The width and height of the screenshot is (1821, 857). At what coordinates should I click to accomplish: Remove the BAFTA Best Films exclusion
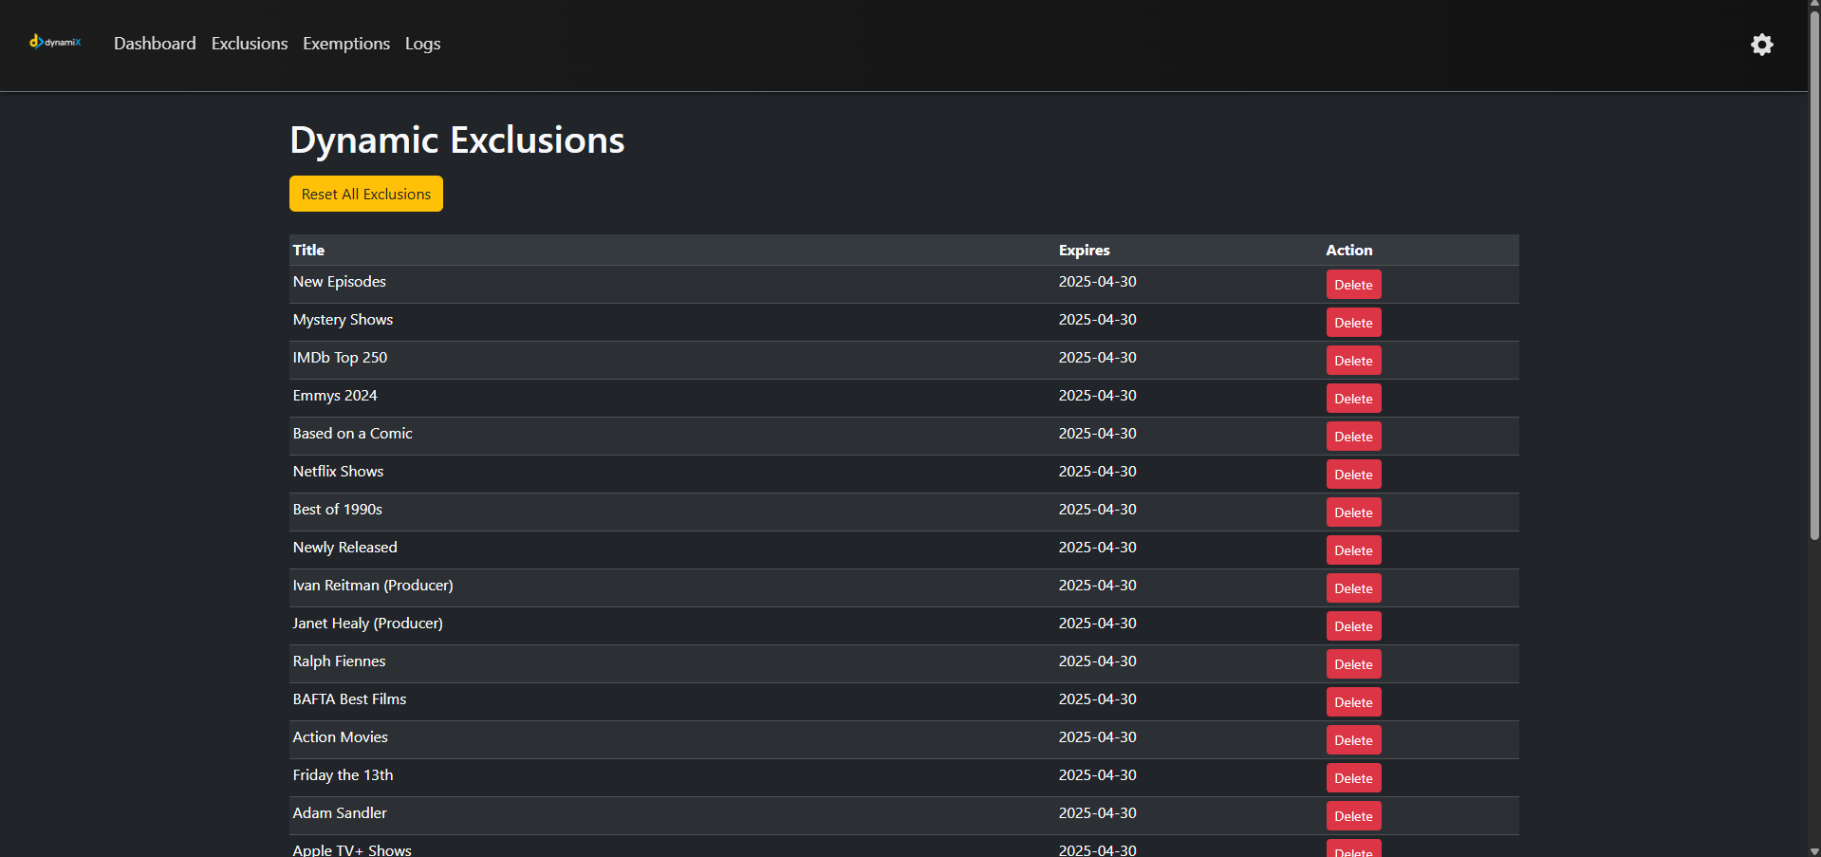pyautogui.click(x=1353, y=702)
